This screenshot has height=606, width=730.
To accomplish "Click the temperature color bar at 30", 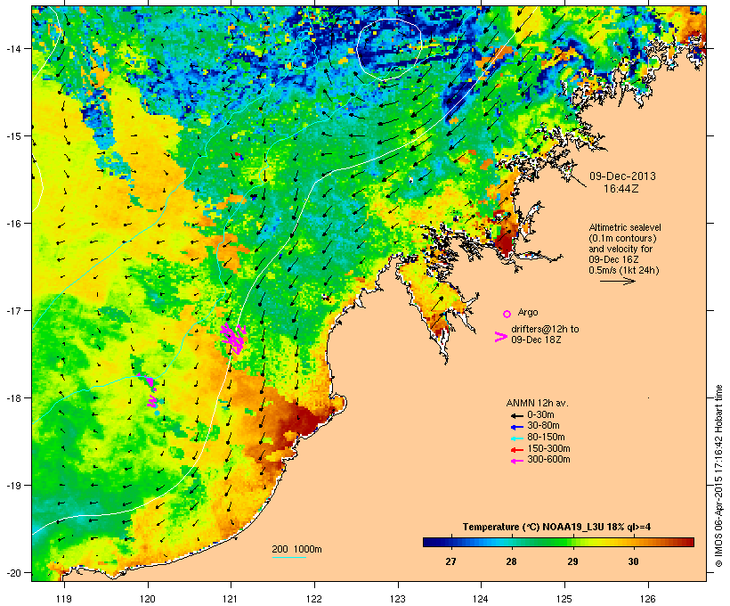I will click(633, 542).
